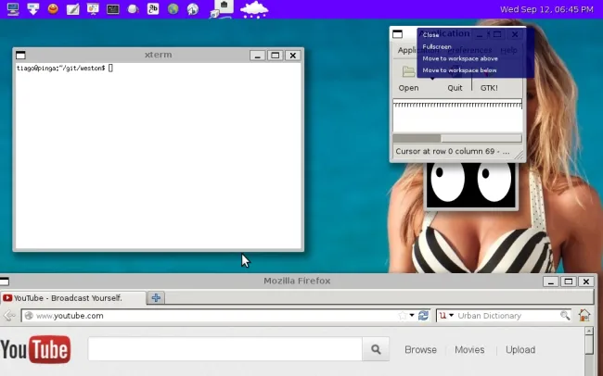Image resolution: width=603 pixels, height=376 pixels.
Task: Click the eyes window
Action: pos(471,186)
